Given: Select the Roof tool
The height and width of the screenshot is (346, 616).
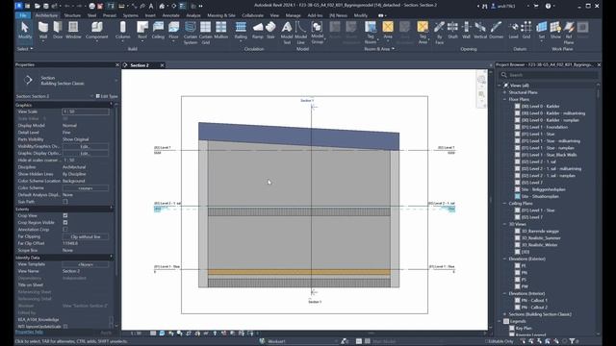Looking at the screenshot, I should [142, 30].
